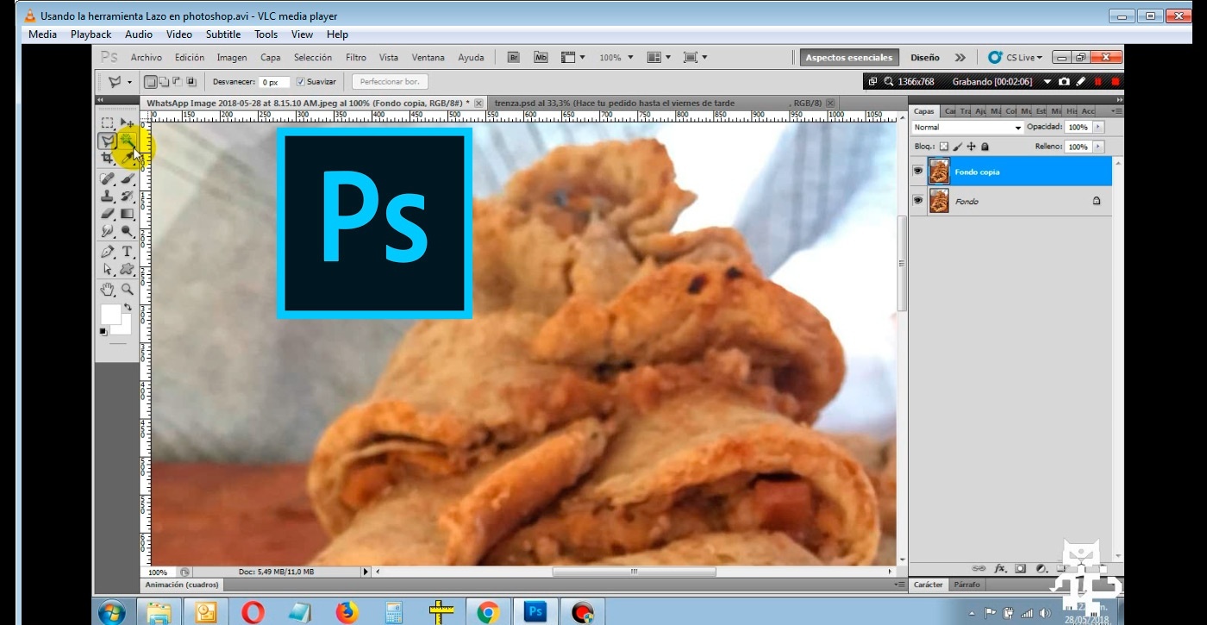
Task: Select the Polygonal Lasso tool
Action: (x=107, y=141)
